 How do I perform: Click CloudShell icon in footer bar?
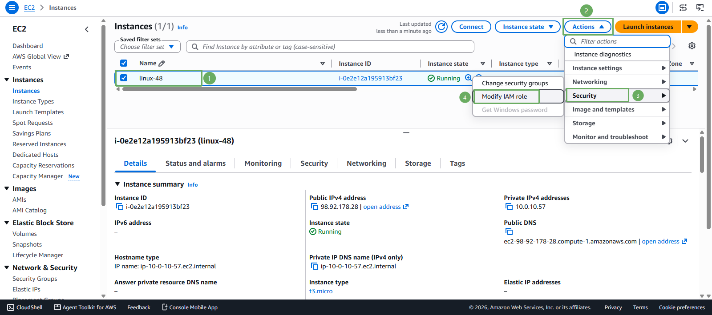point(11,307)
